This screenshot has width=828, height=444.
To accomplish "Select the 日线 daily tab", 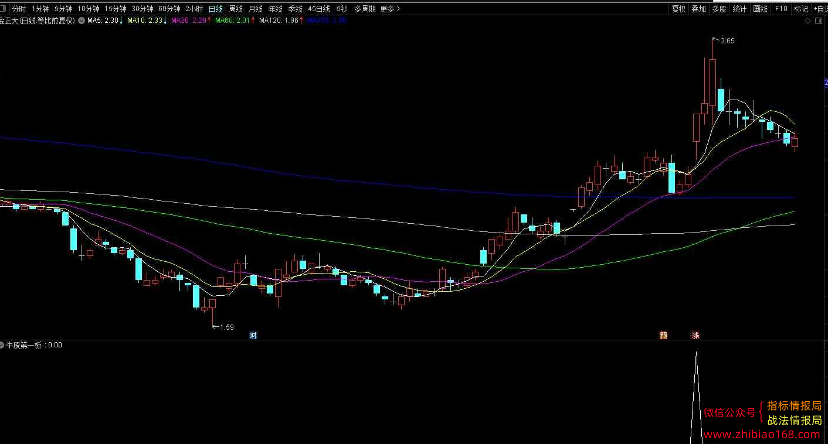I will click(x=216, y=9).
